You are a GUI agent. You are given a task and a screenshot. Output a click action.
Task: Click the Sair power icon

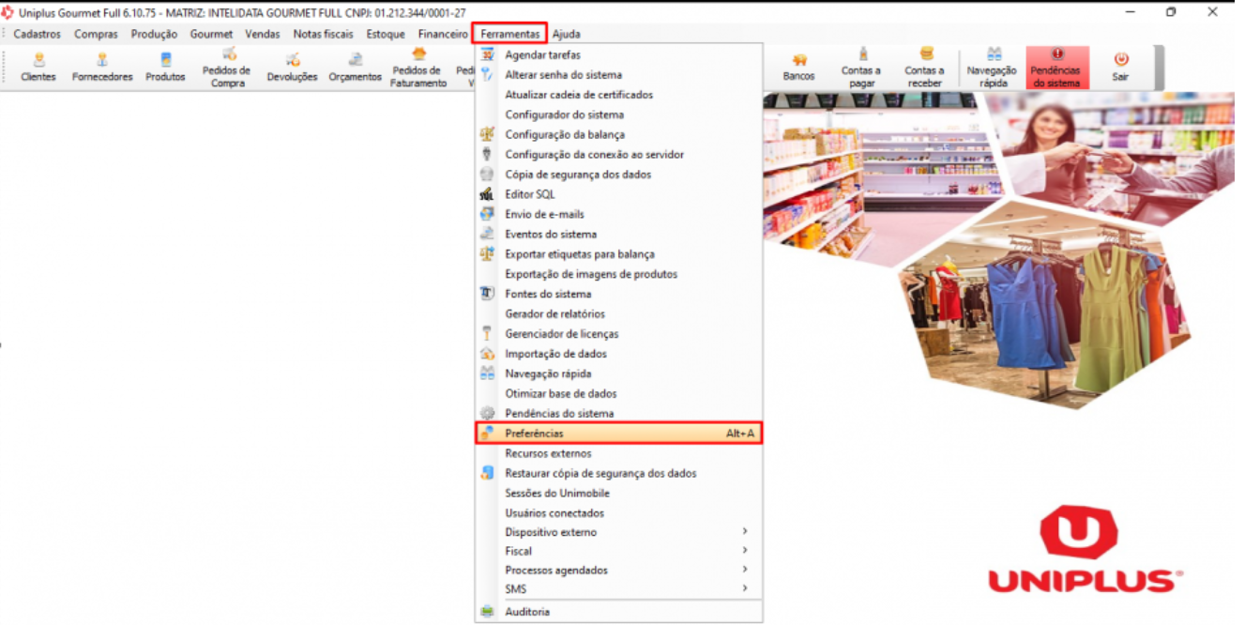pyautogui.click(x=1120, y=67)
